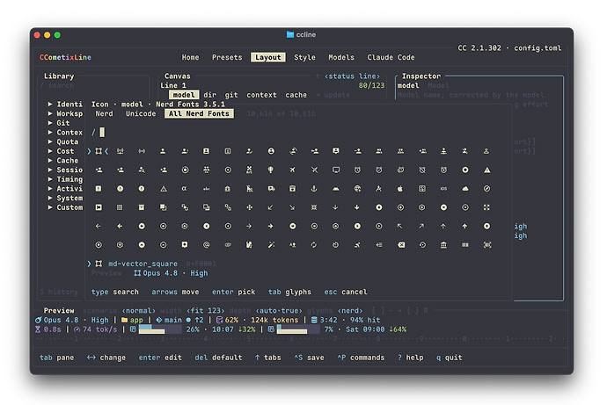Pick the top-left diagonal arrow glyph
Image resolution: width=607 pixels, height=405 pixels.
[x=400, y=226]
